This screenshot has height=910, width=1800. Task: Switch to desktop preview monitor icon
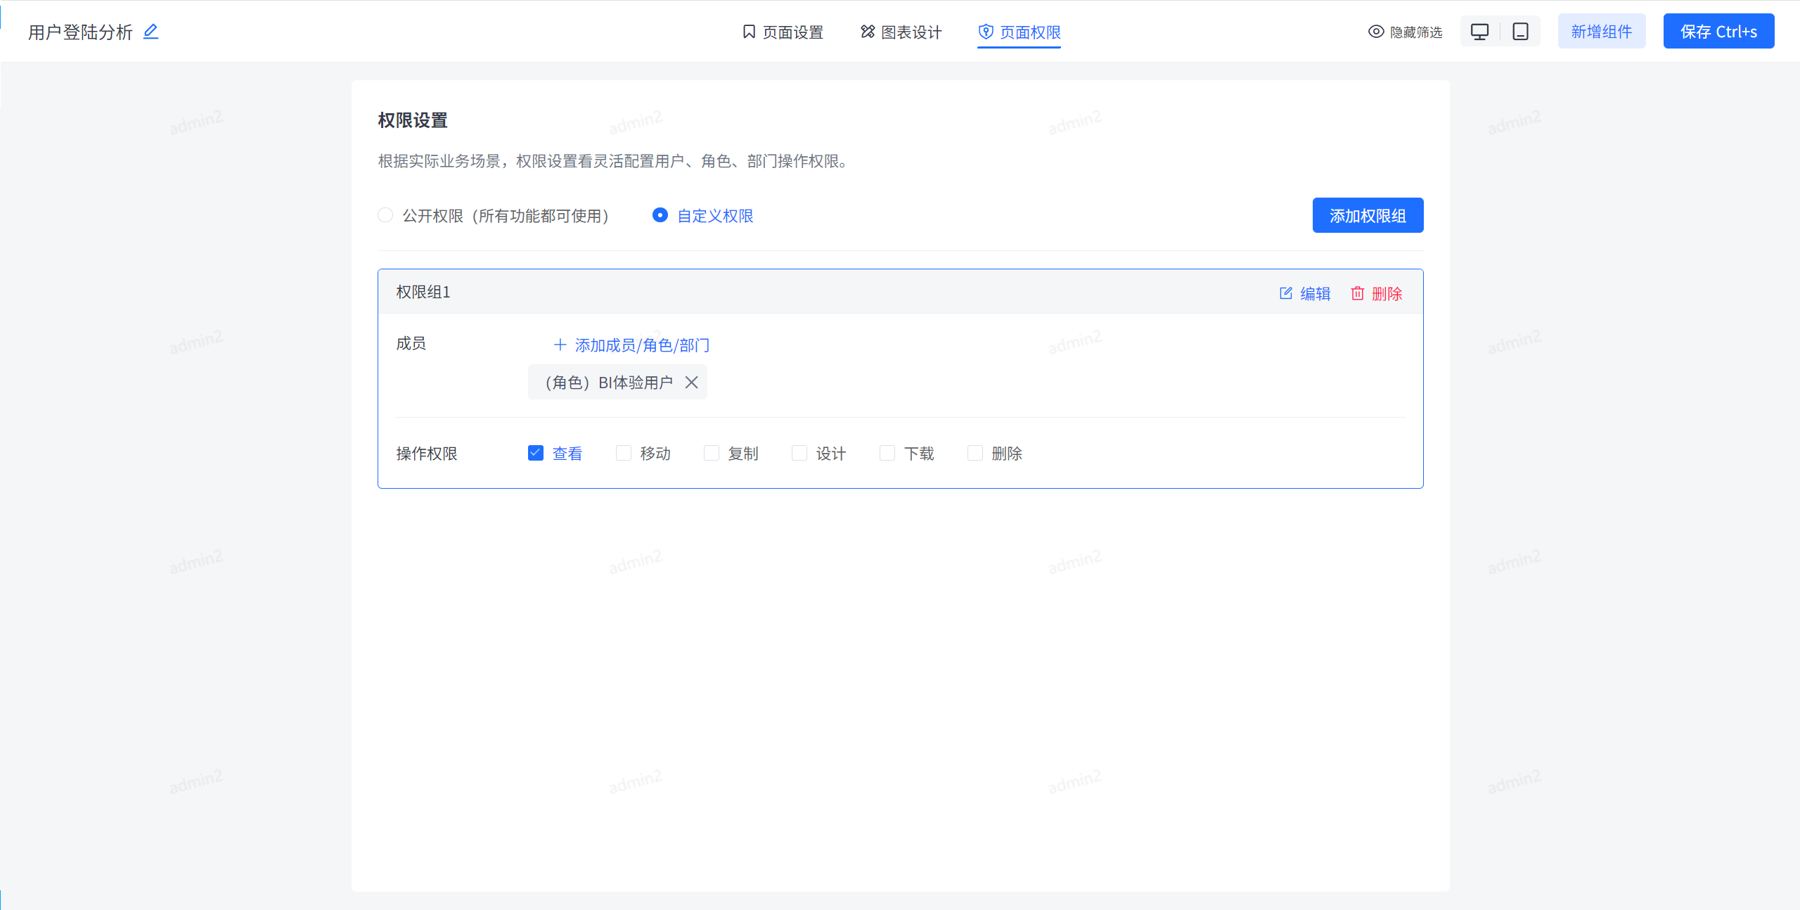point(1479,32)
